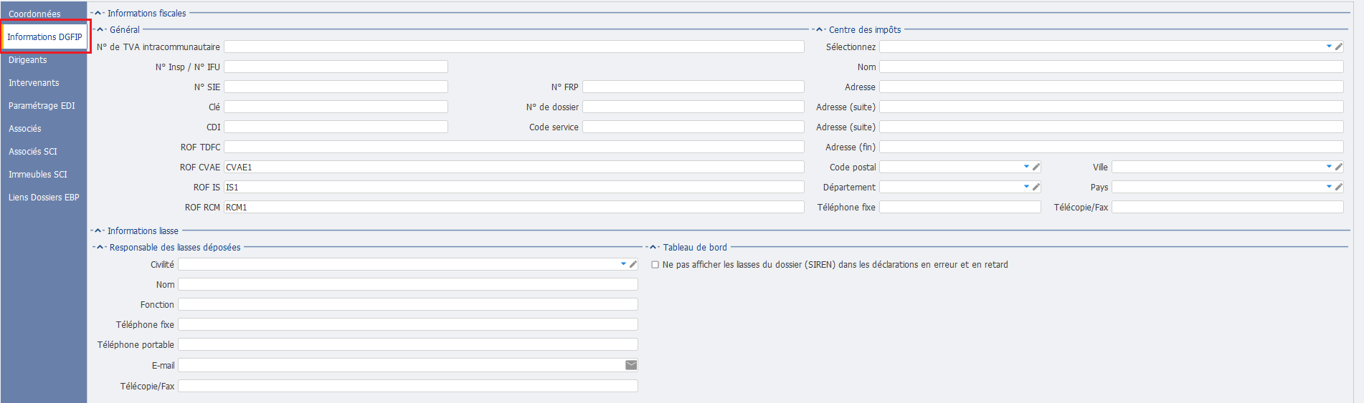Click the pencil edit icon beside Ville
Screen dimensions: 1364x403
point(1338,167)
